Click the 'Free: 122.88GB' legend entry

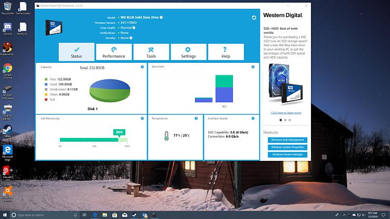pos(60,79)
